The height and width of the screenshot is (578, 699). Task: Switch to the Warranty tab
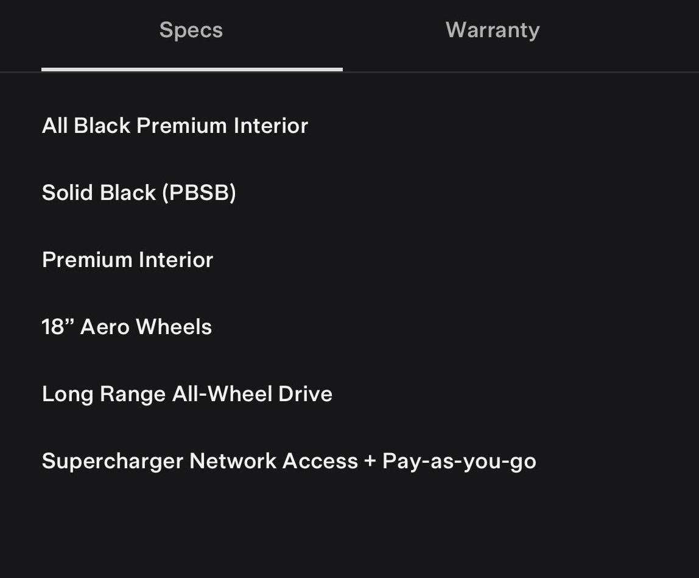point(492,30)
